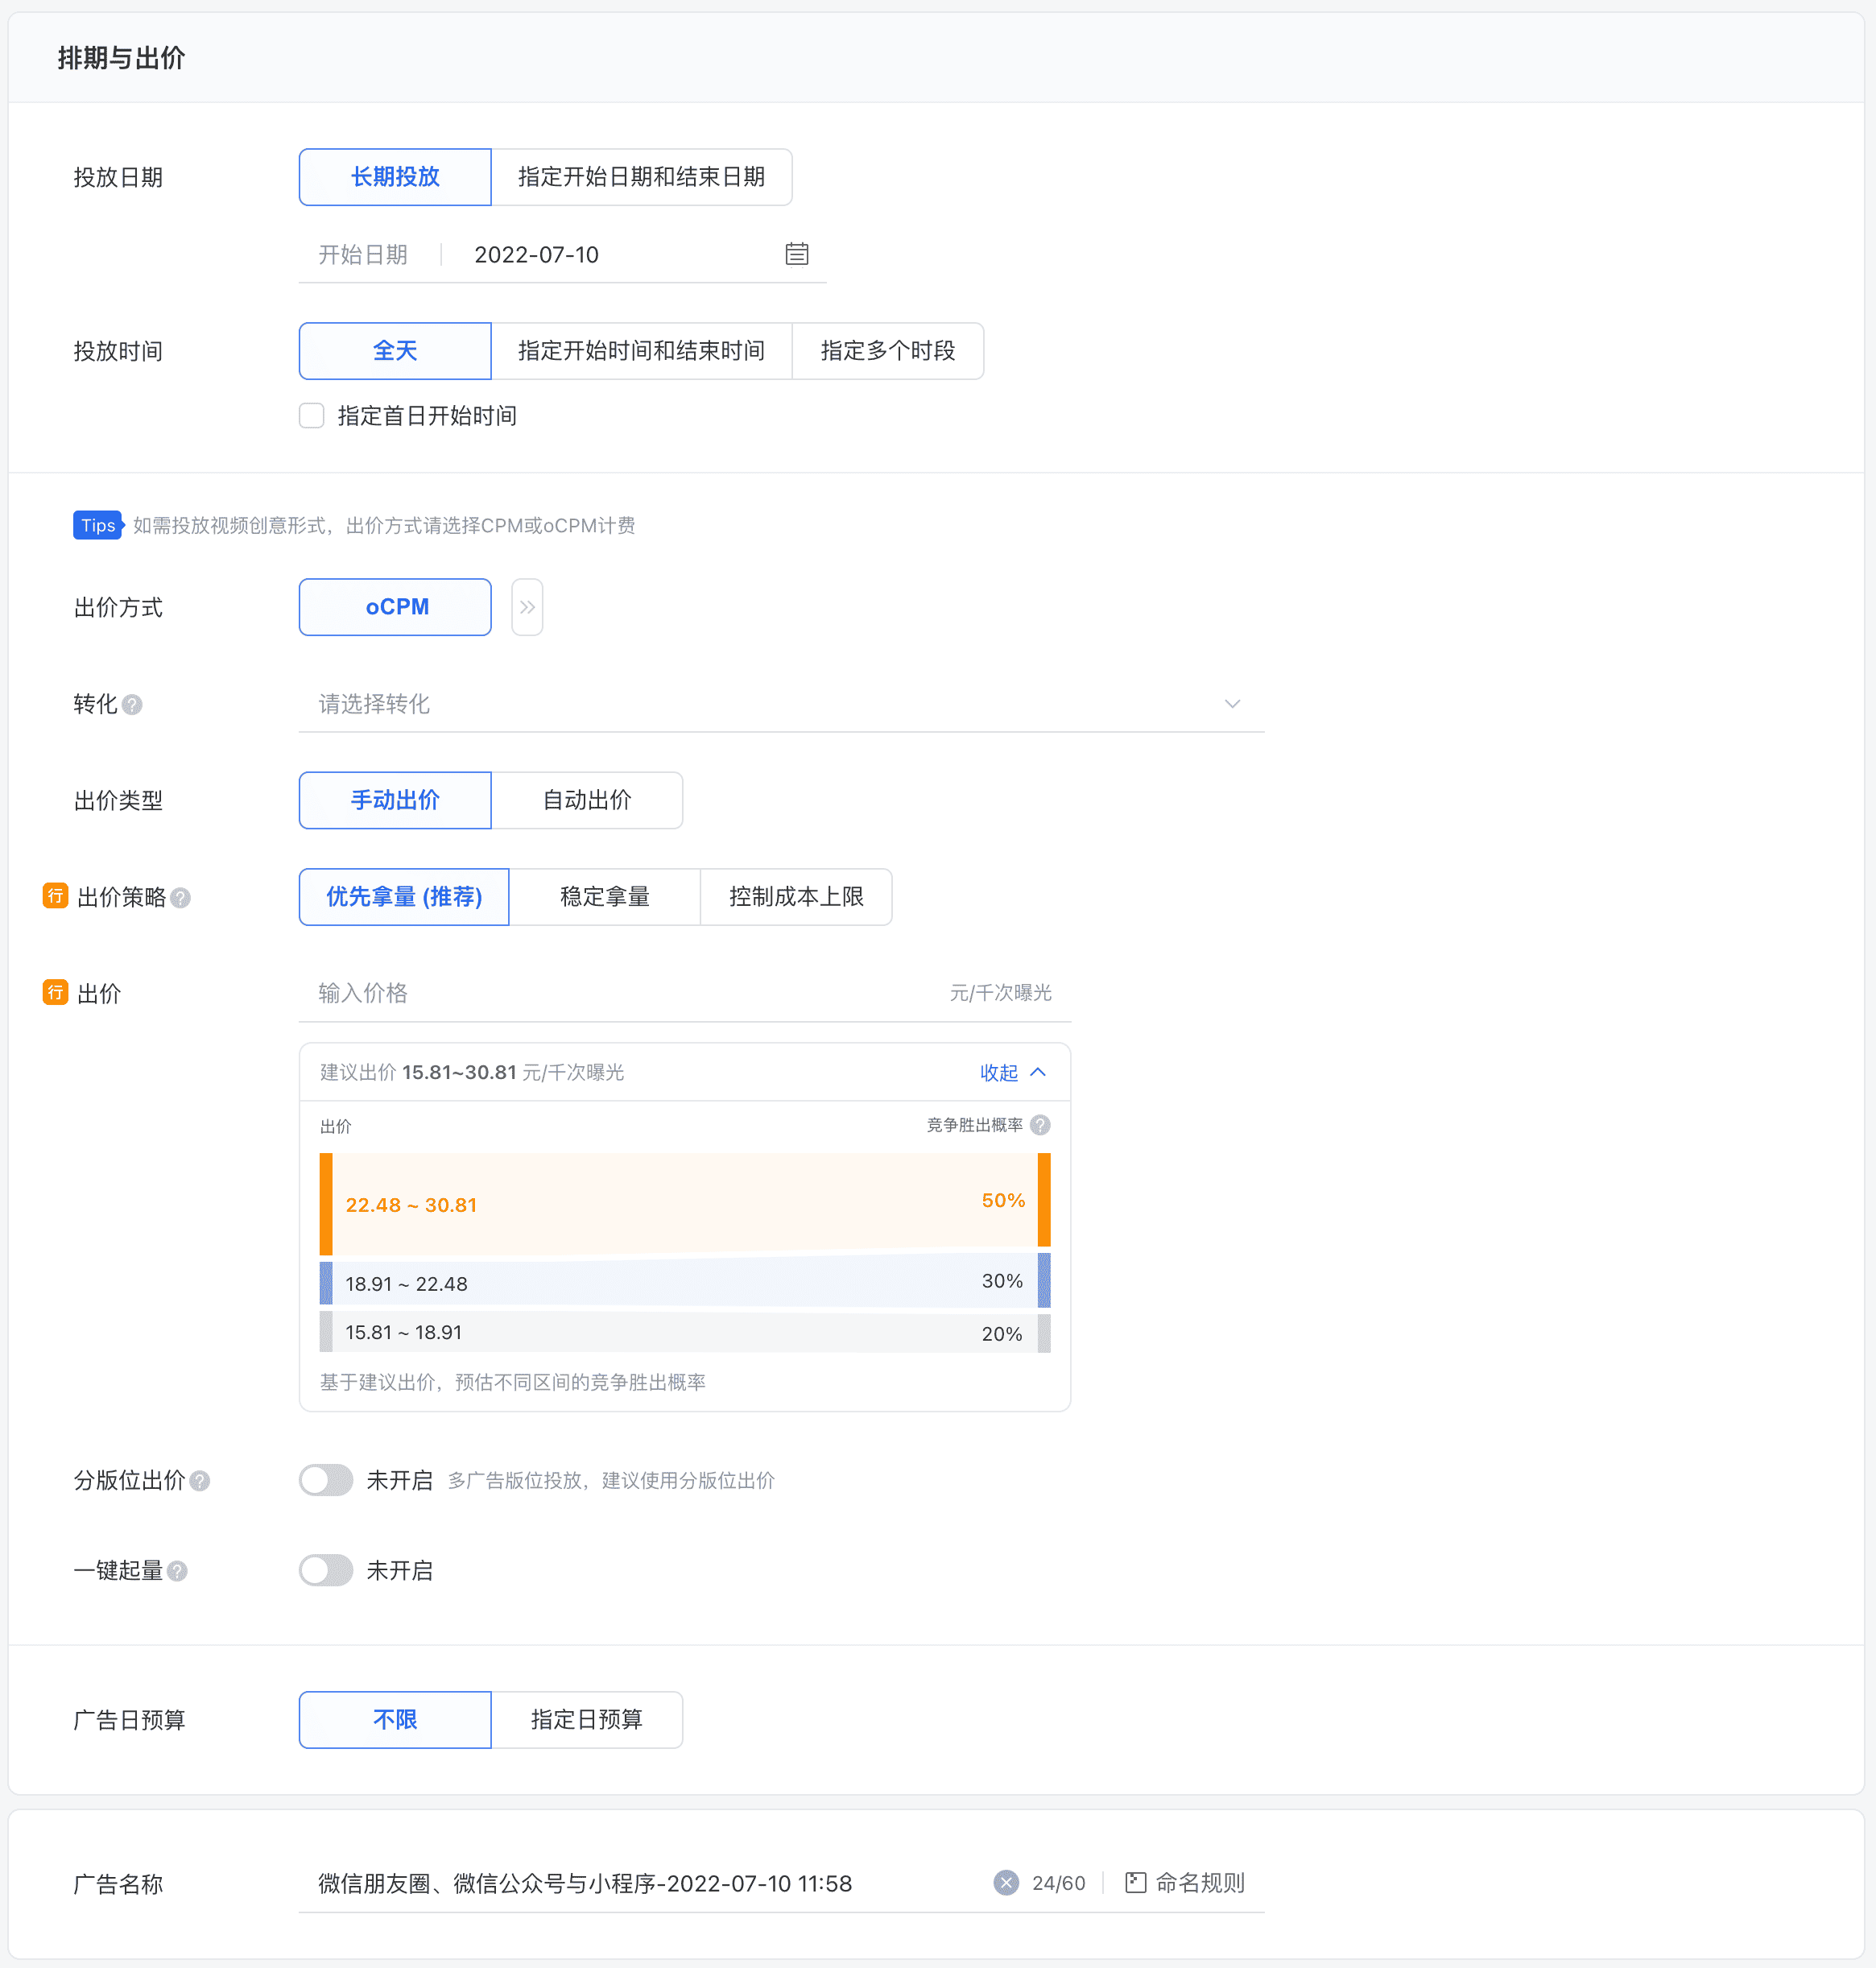Click help icon next to 出价策略
Viewport: 1876px width, 1968px height.
pyautogui.click(x=180, y=898)
